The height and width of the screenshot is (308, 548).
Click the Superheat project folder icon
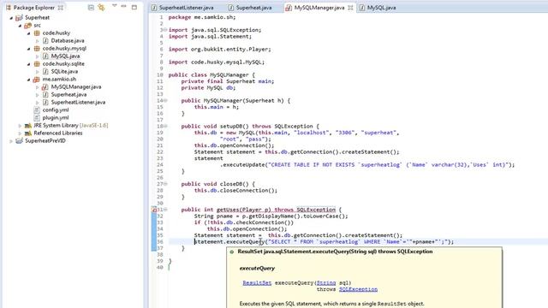click(19, 17)
